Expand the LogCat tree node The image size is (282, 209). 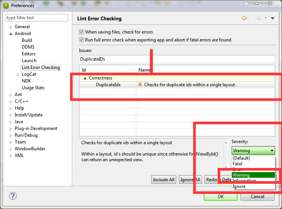[x=18, y=75]
